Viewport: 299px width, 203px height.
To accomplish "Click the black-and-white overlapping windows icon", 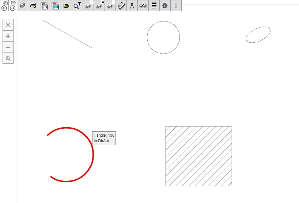I will (45, 5).
